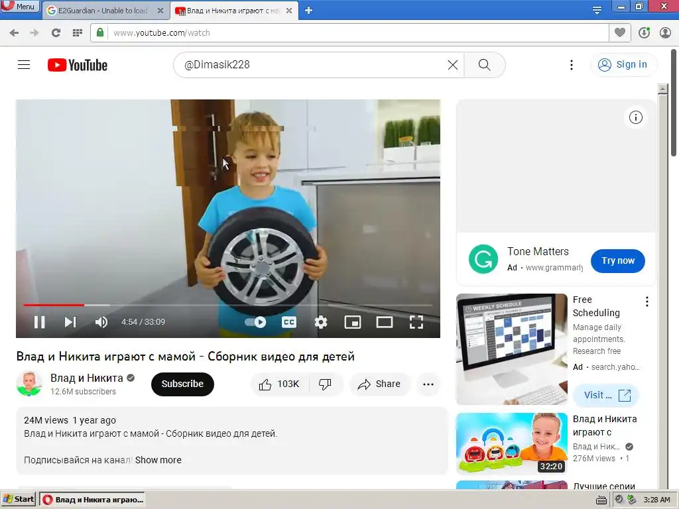Open more actions ellipsis beside Share
679x509 pixels.
tap(428, 384)
